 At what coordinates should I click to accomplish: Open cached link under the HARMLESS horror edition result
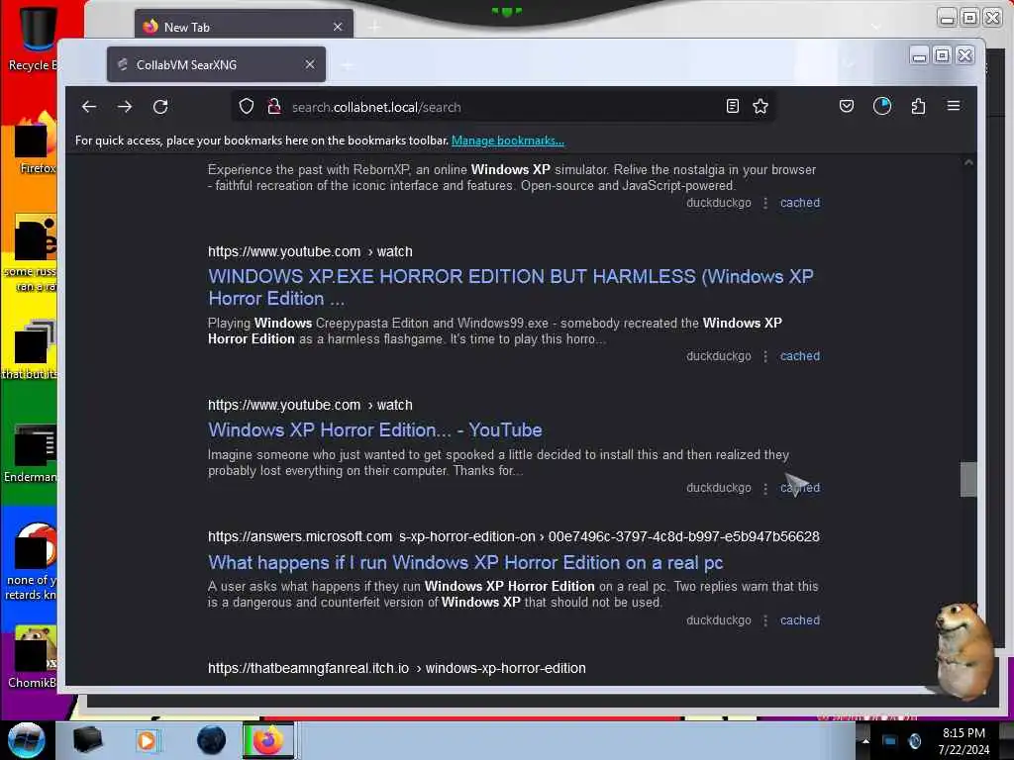800,356
